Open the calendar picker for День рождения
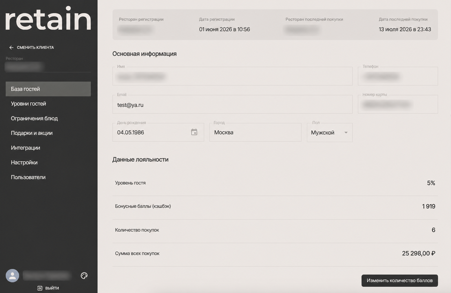Screen dimensions: 451x293 coord(194,132)
